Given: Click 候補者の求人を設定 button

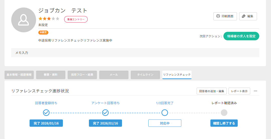Looking at the screenshot, I should pyautogui.click(x=241, y=36).
